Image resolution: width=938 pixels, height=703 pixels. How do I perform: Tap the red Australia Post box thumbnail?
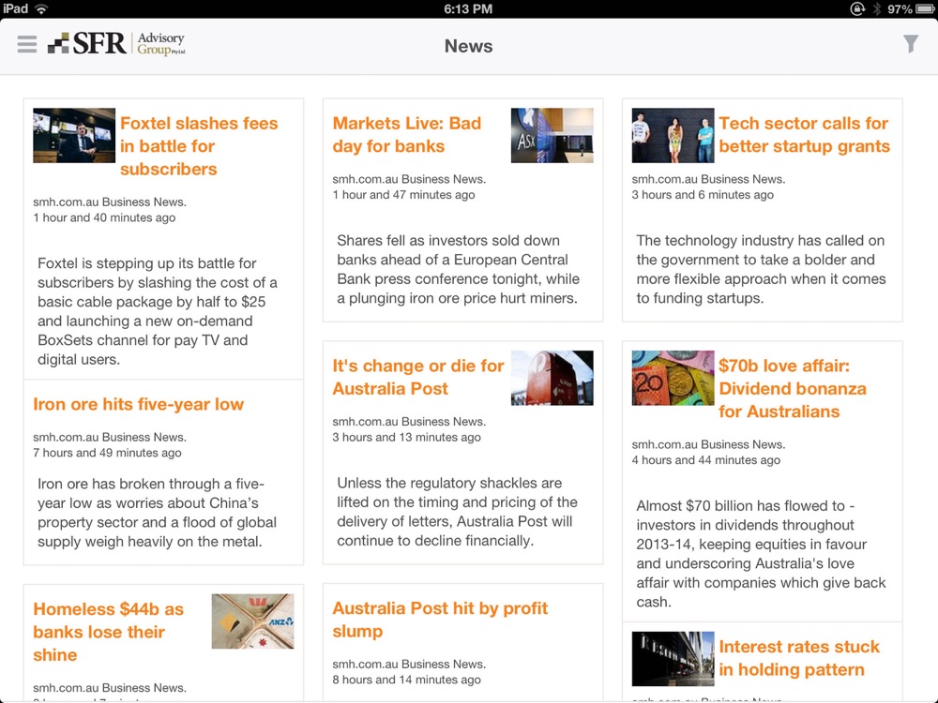click(x=552, y=378)
